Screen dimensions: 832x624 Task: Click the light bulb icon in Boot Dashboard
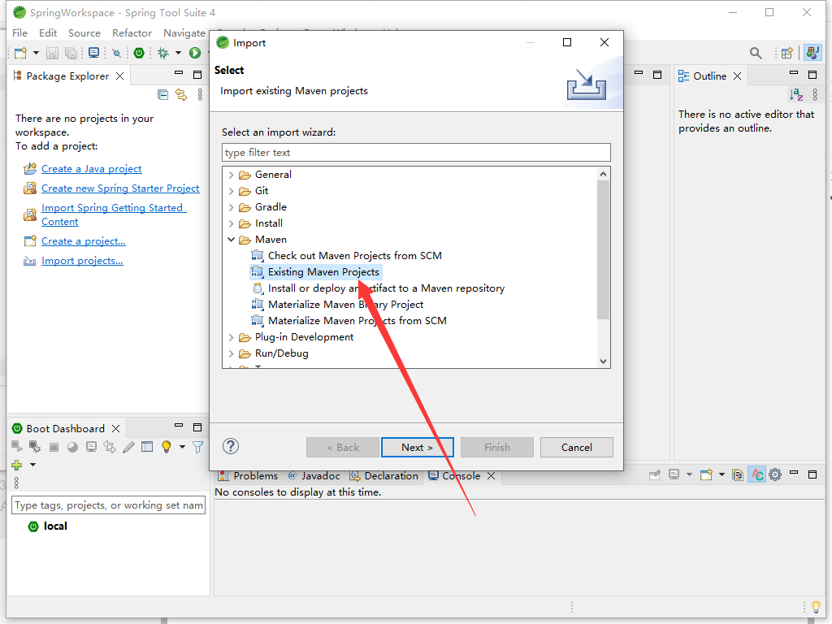pyautogui.click(x=166, y=447)
